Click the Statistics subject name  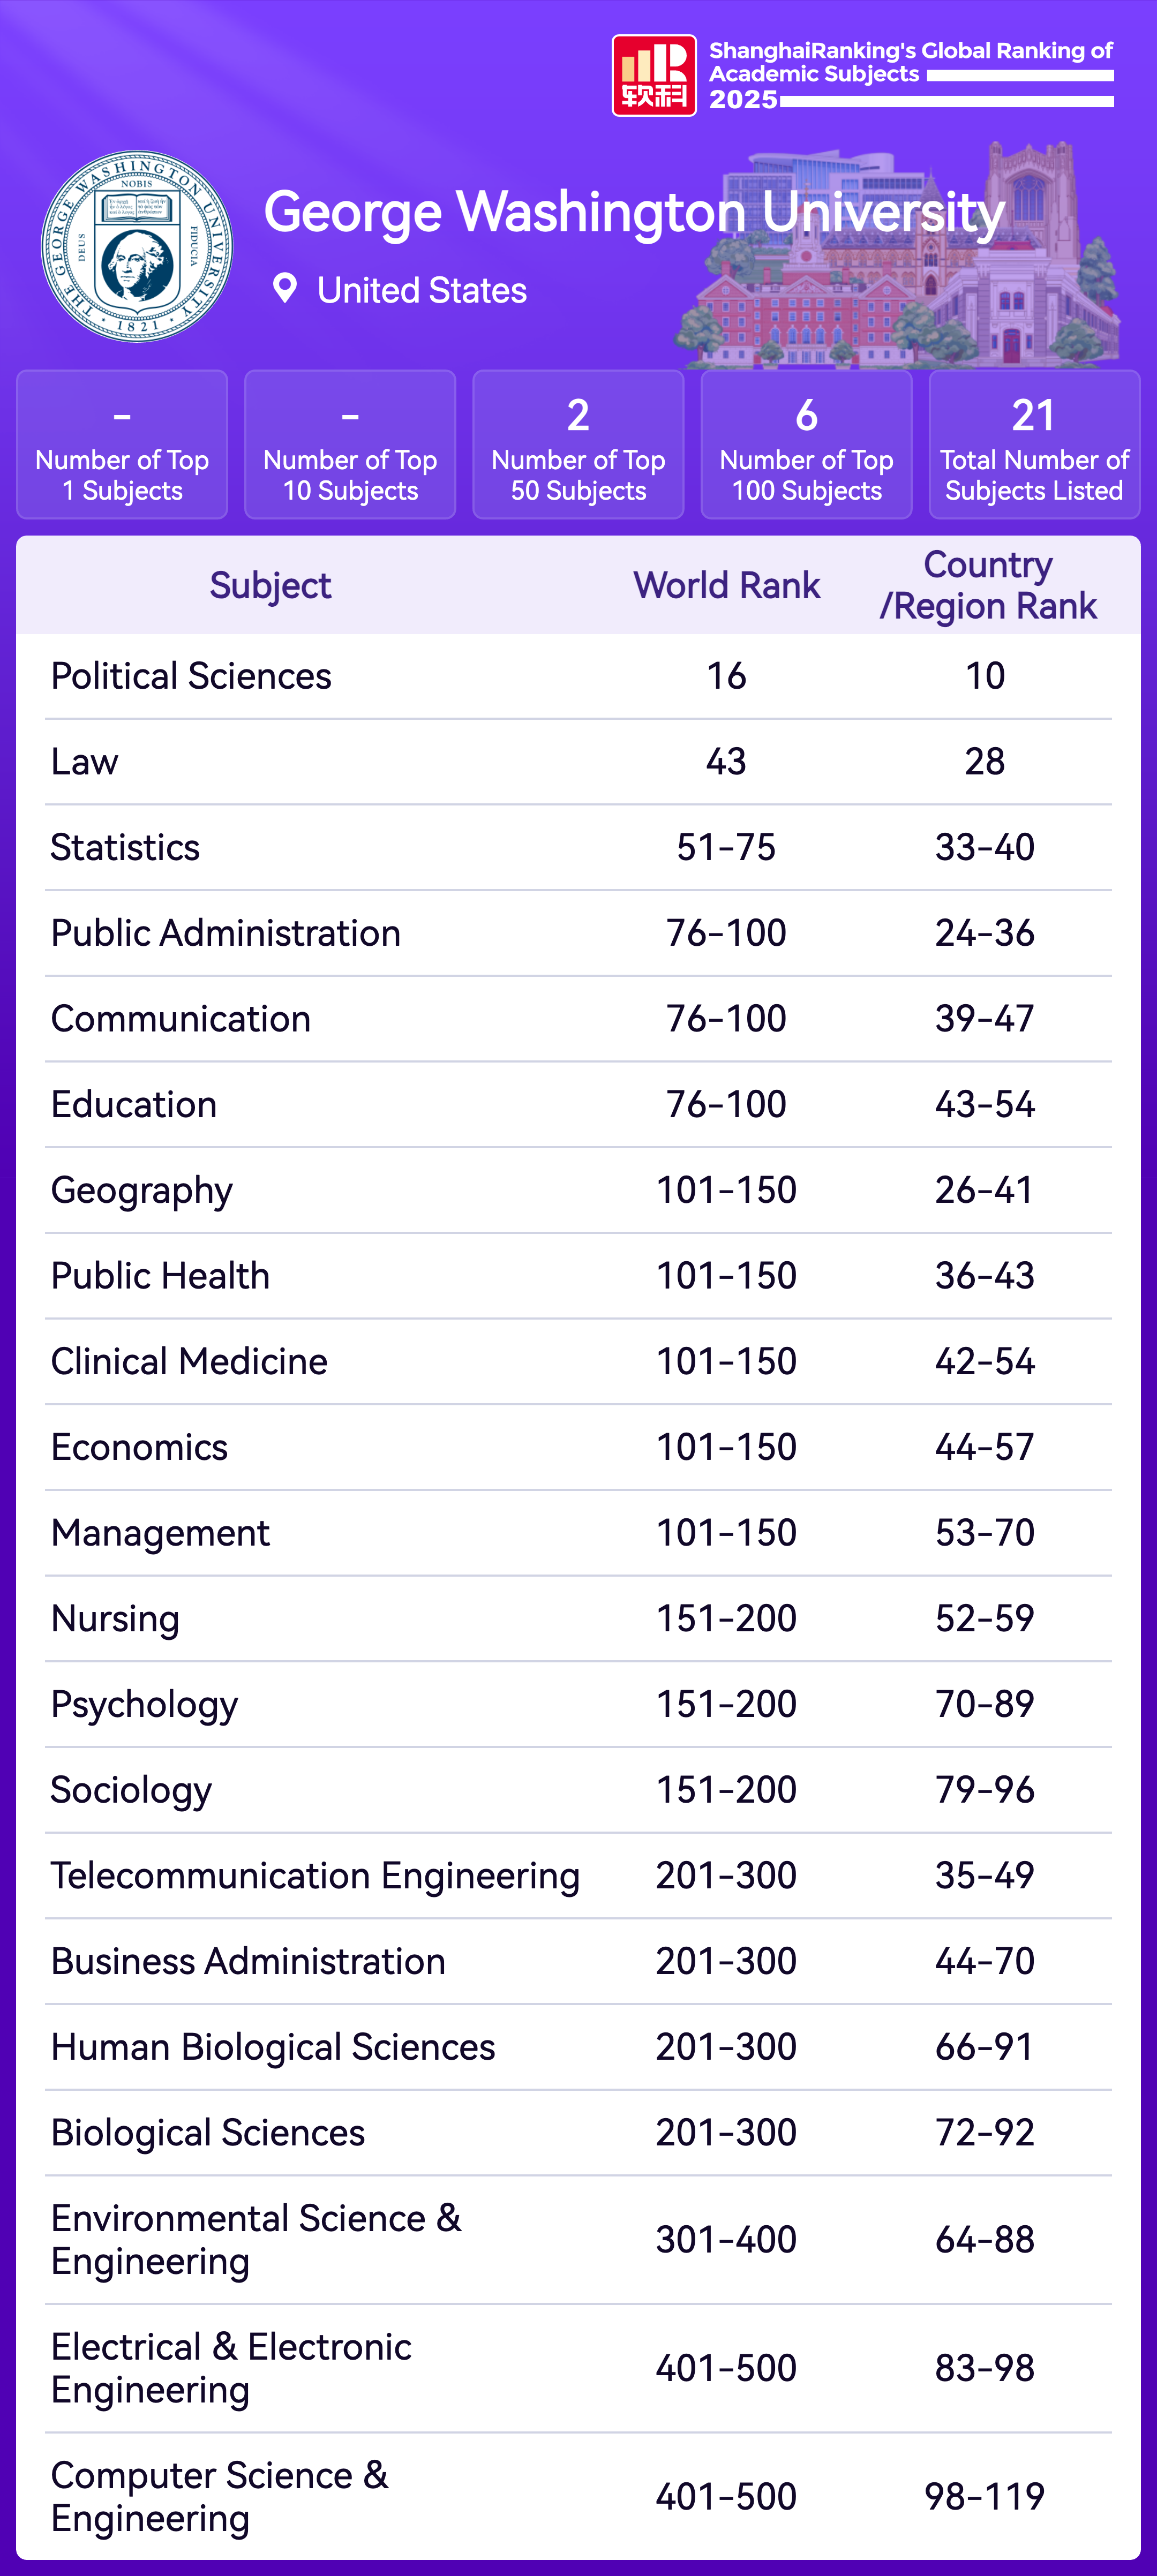(x=125, y=848)
